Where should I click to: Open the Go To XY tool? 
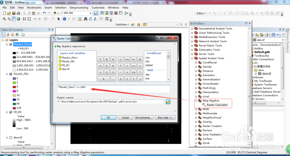click(x=95, y=19)
